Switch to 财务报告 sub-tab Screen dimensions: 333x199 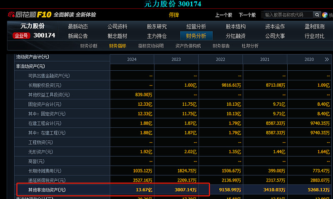[221, 46]
